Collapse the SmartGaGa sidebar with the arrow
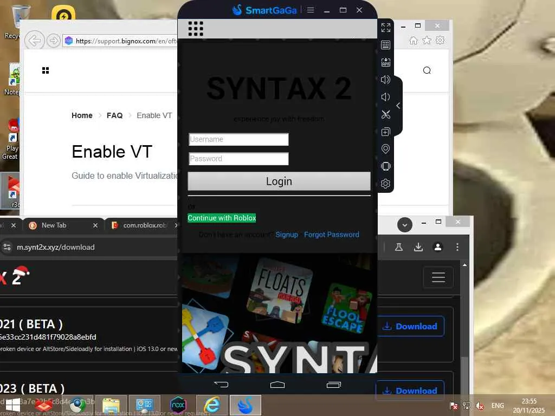 point(398,106)
